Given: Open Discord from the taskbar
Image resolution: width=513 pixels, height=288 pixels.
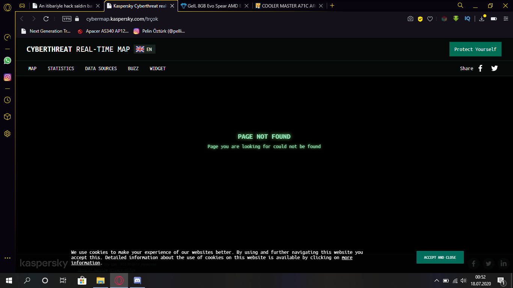Looking at the screenshot, I should pyautogui.click(x=137, y=280).
